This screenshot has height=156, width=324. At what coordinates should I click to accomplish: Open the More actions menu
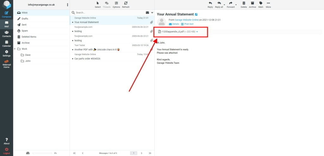pyautogui.click(x=268, y=5)
